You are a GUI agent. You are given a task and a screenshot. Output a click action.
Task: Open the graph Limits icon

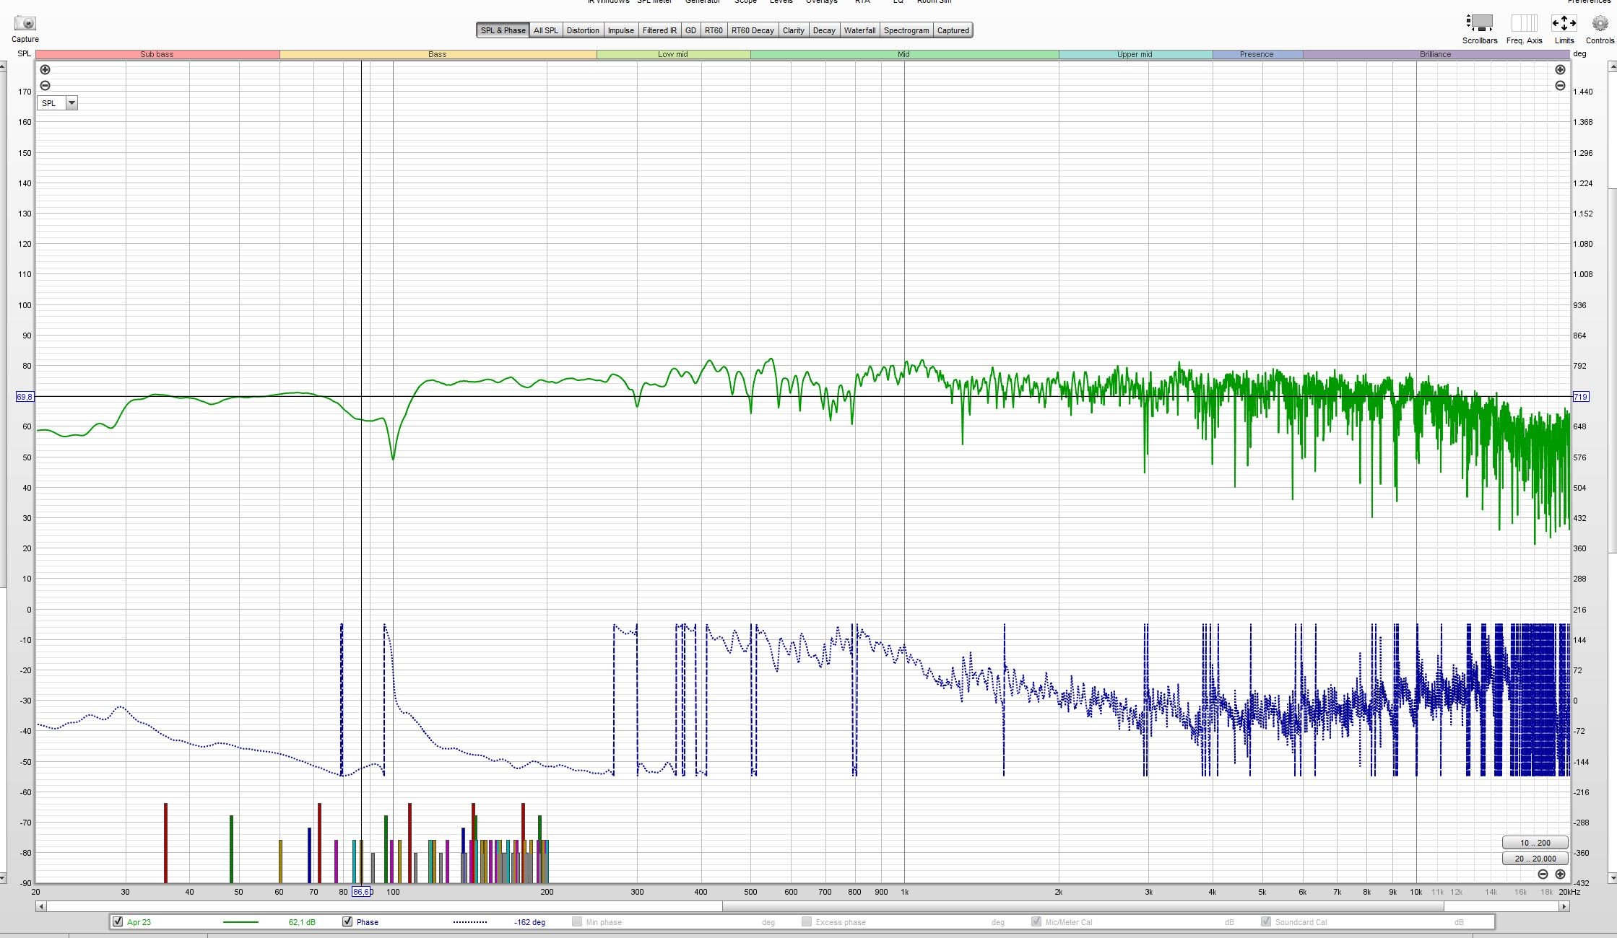coord(1564,24)
